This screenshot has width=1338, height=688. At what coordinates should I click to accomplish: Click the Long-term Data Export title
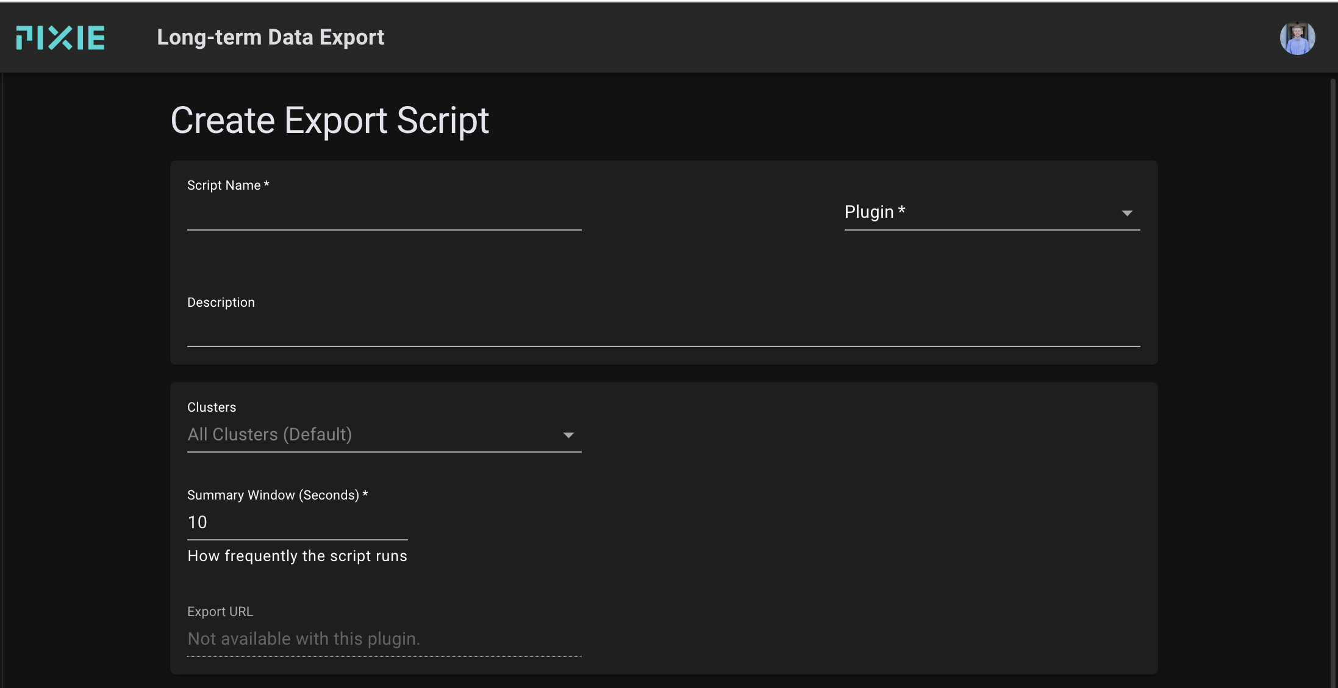(x=270, y=38)
